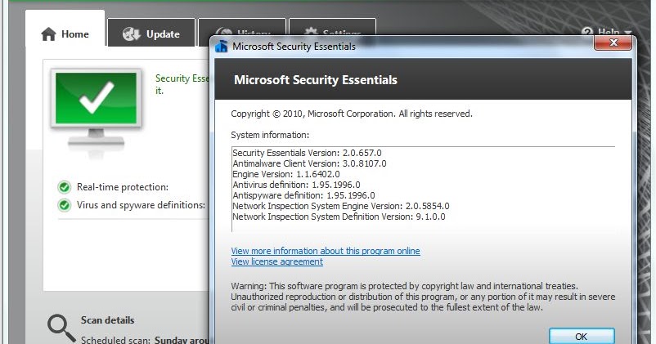Click the Virus and spyware definitions check icon
Viewport: 656px width, 344px height.
pos(65,205)
